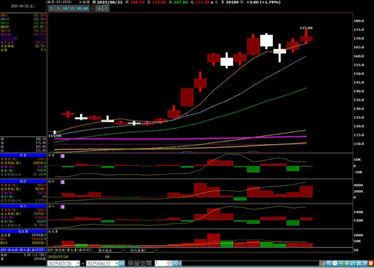The width and height of the screenshot is (374, 268).
Task: Click the end date field 2025/08/22
Action: [x=101, y=263]
